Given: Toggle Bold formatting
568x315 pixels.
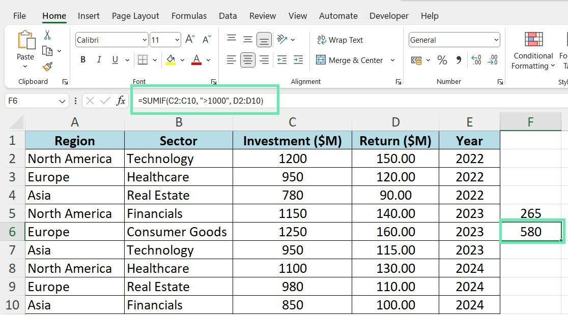Looking at the screenshot, I should pyautogui.click(x=83, y=59).
